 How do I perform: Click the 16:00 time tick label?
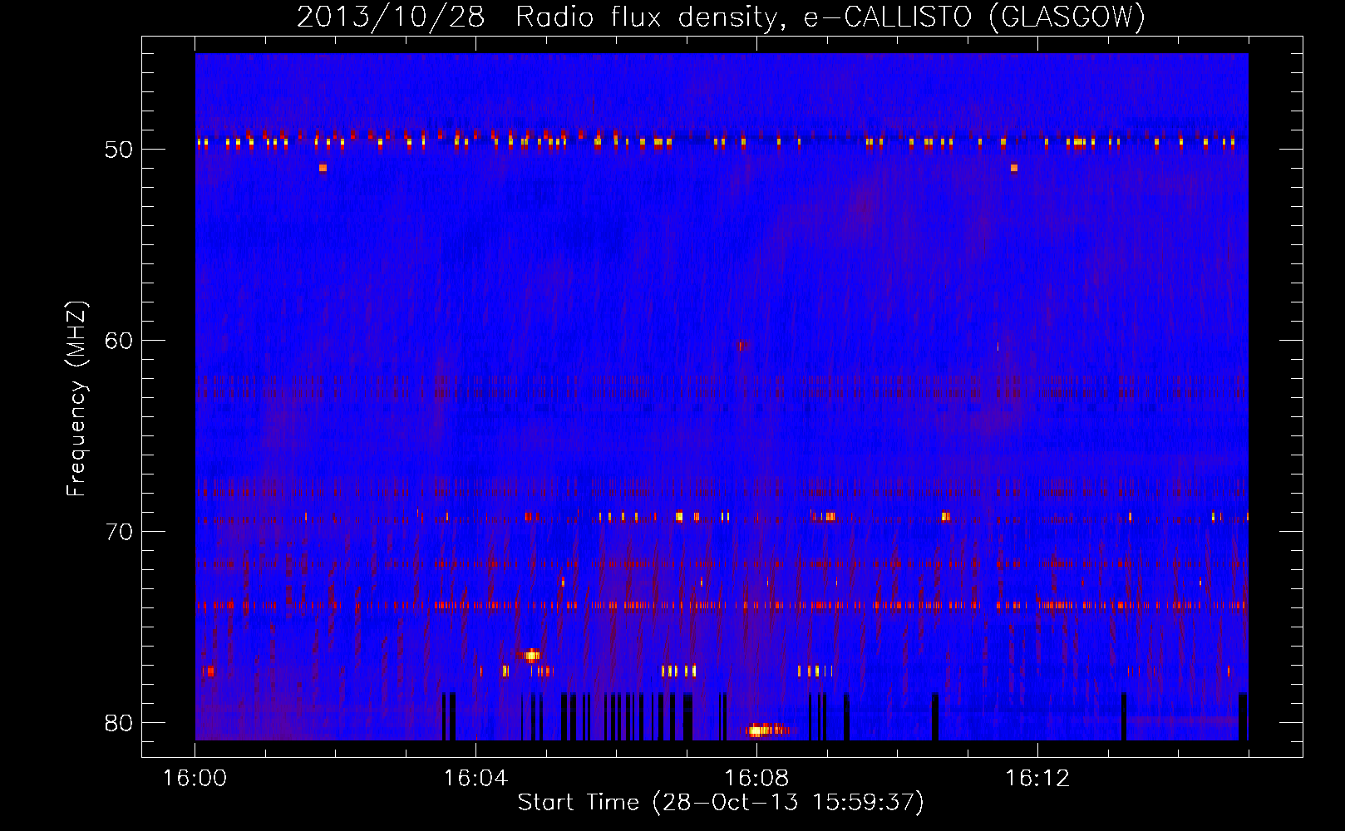click(x=195, y=779)
